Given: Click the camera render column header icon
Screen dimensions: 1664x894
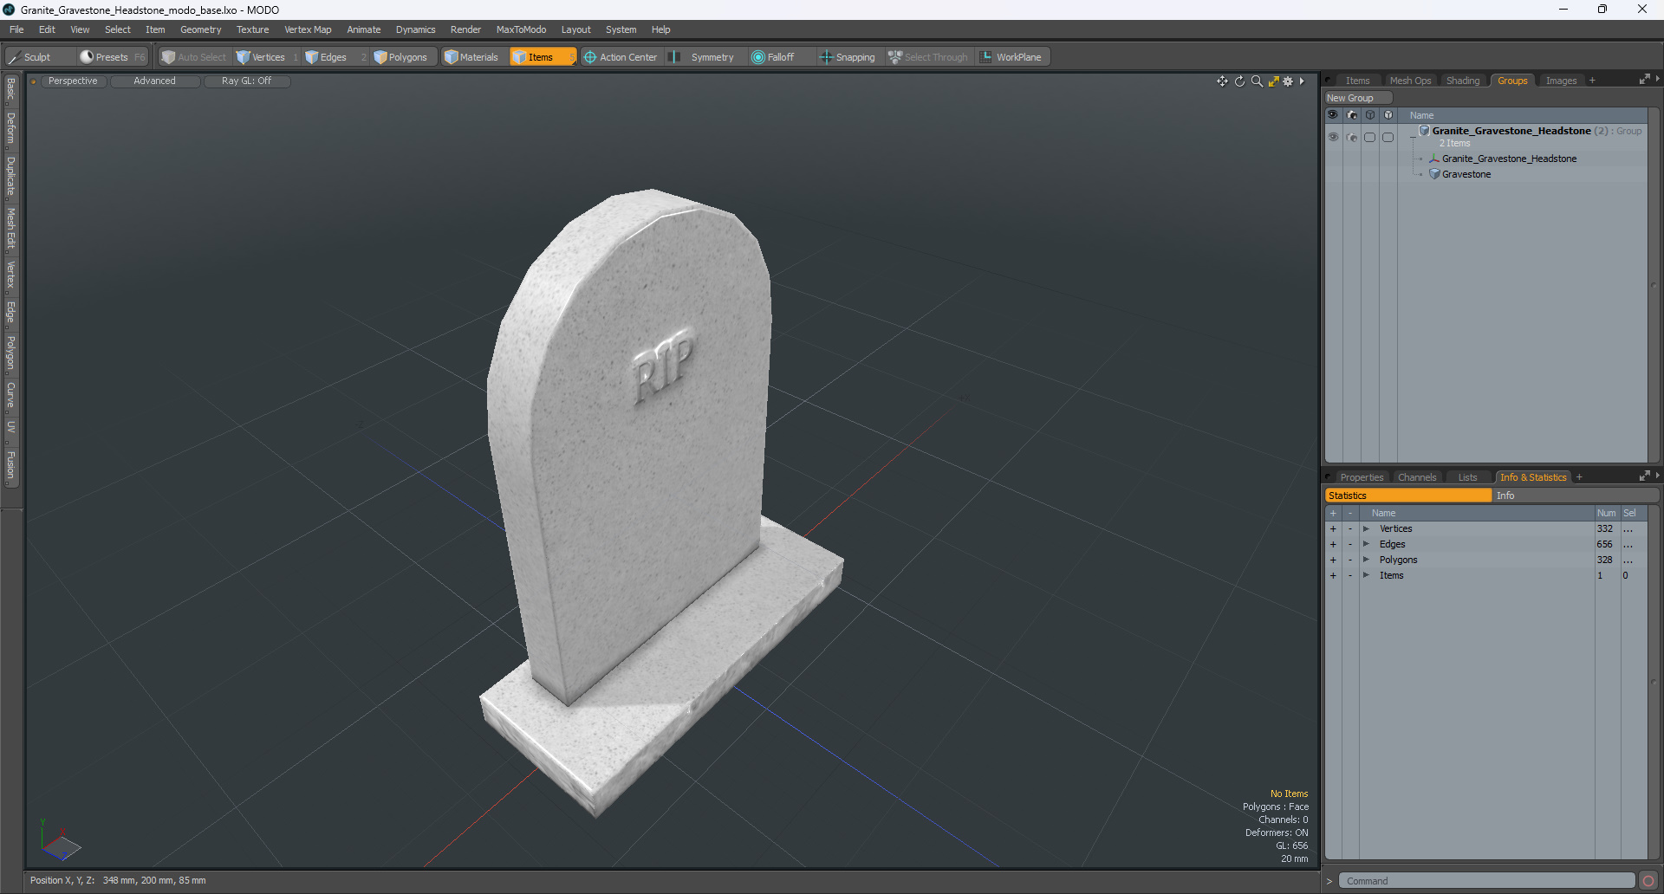Looking at the screenshot, I should pos(1352,115).
